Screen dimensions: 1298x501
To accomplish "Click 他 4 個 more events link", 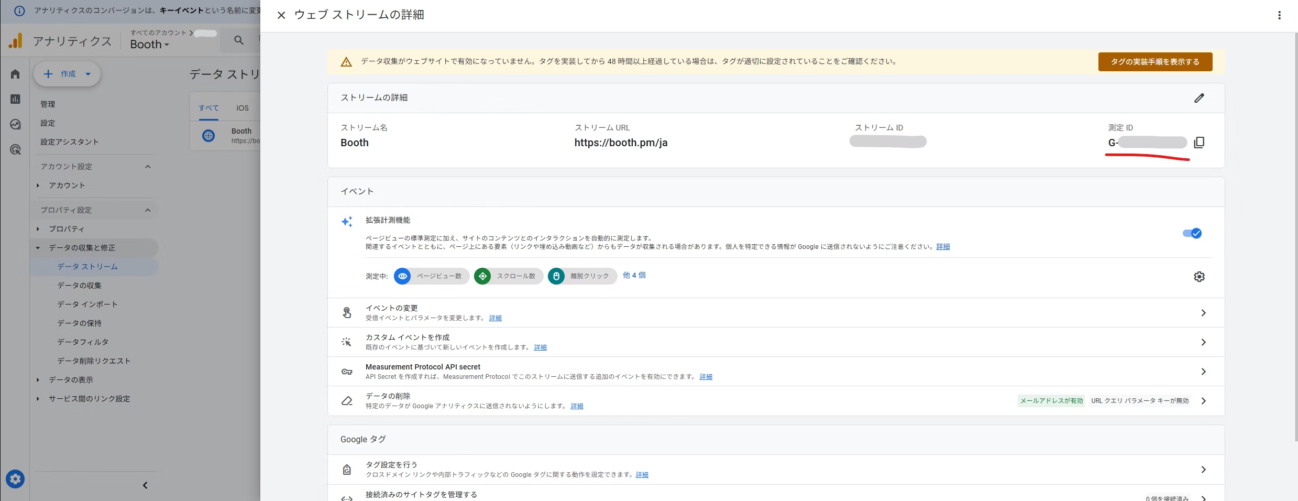I will [x=634, y=275].
